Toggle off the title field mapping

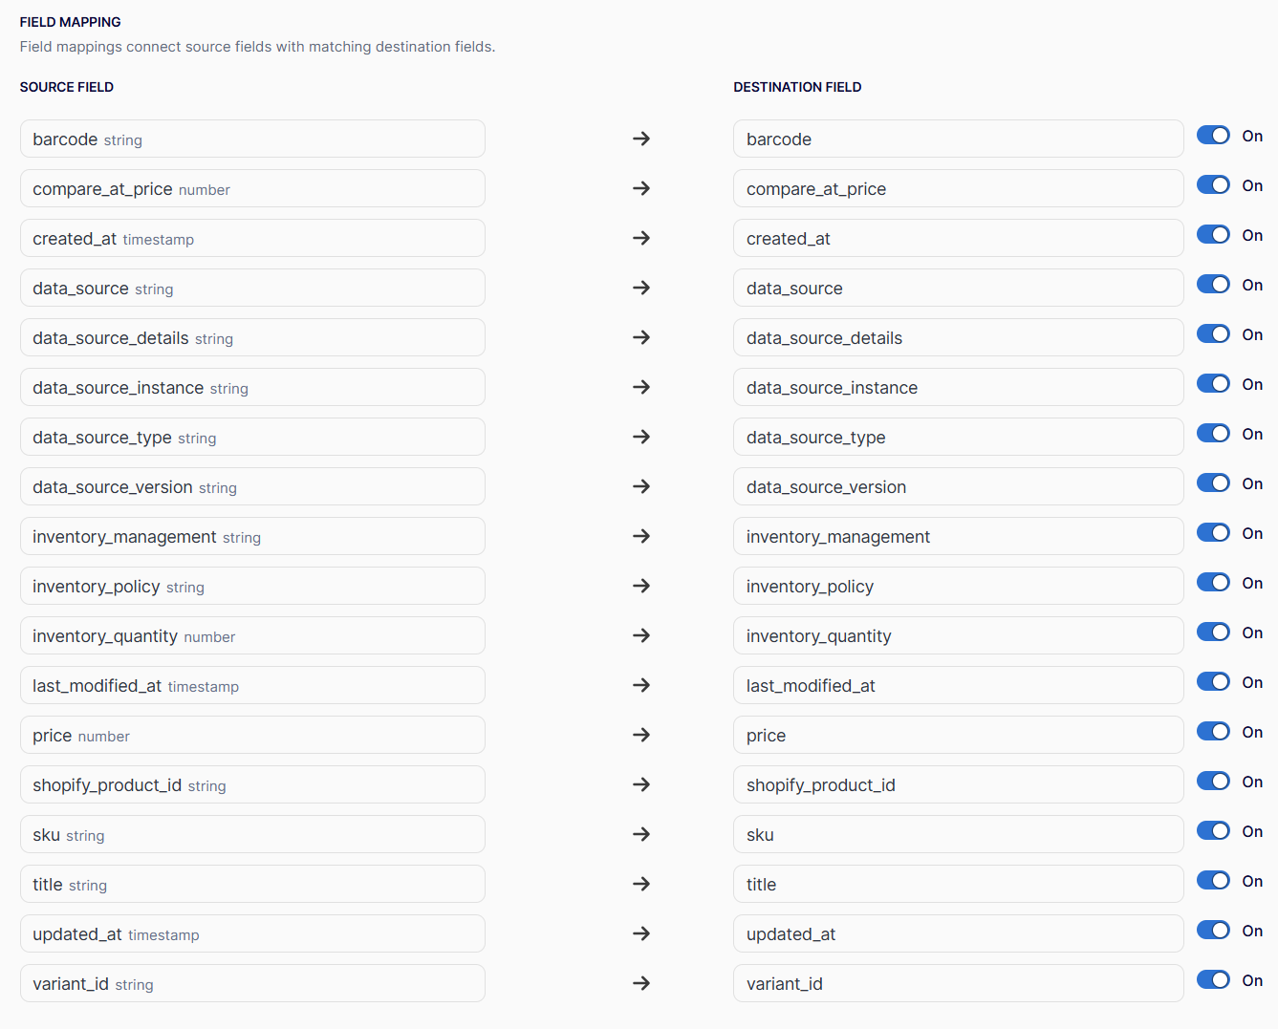tap(1213, 880)
